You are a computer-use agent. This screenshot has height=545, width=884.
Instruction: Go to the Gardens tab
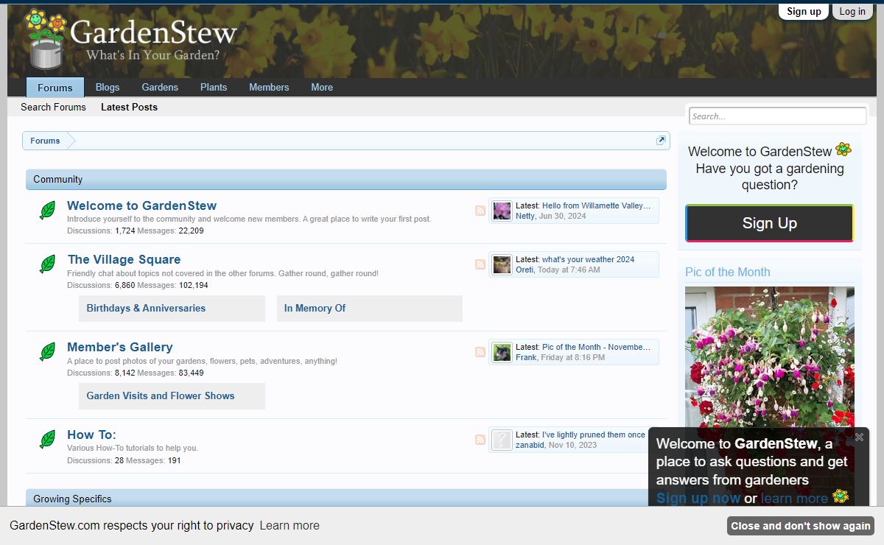[160, 87]
